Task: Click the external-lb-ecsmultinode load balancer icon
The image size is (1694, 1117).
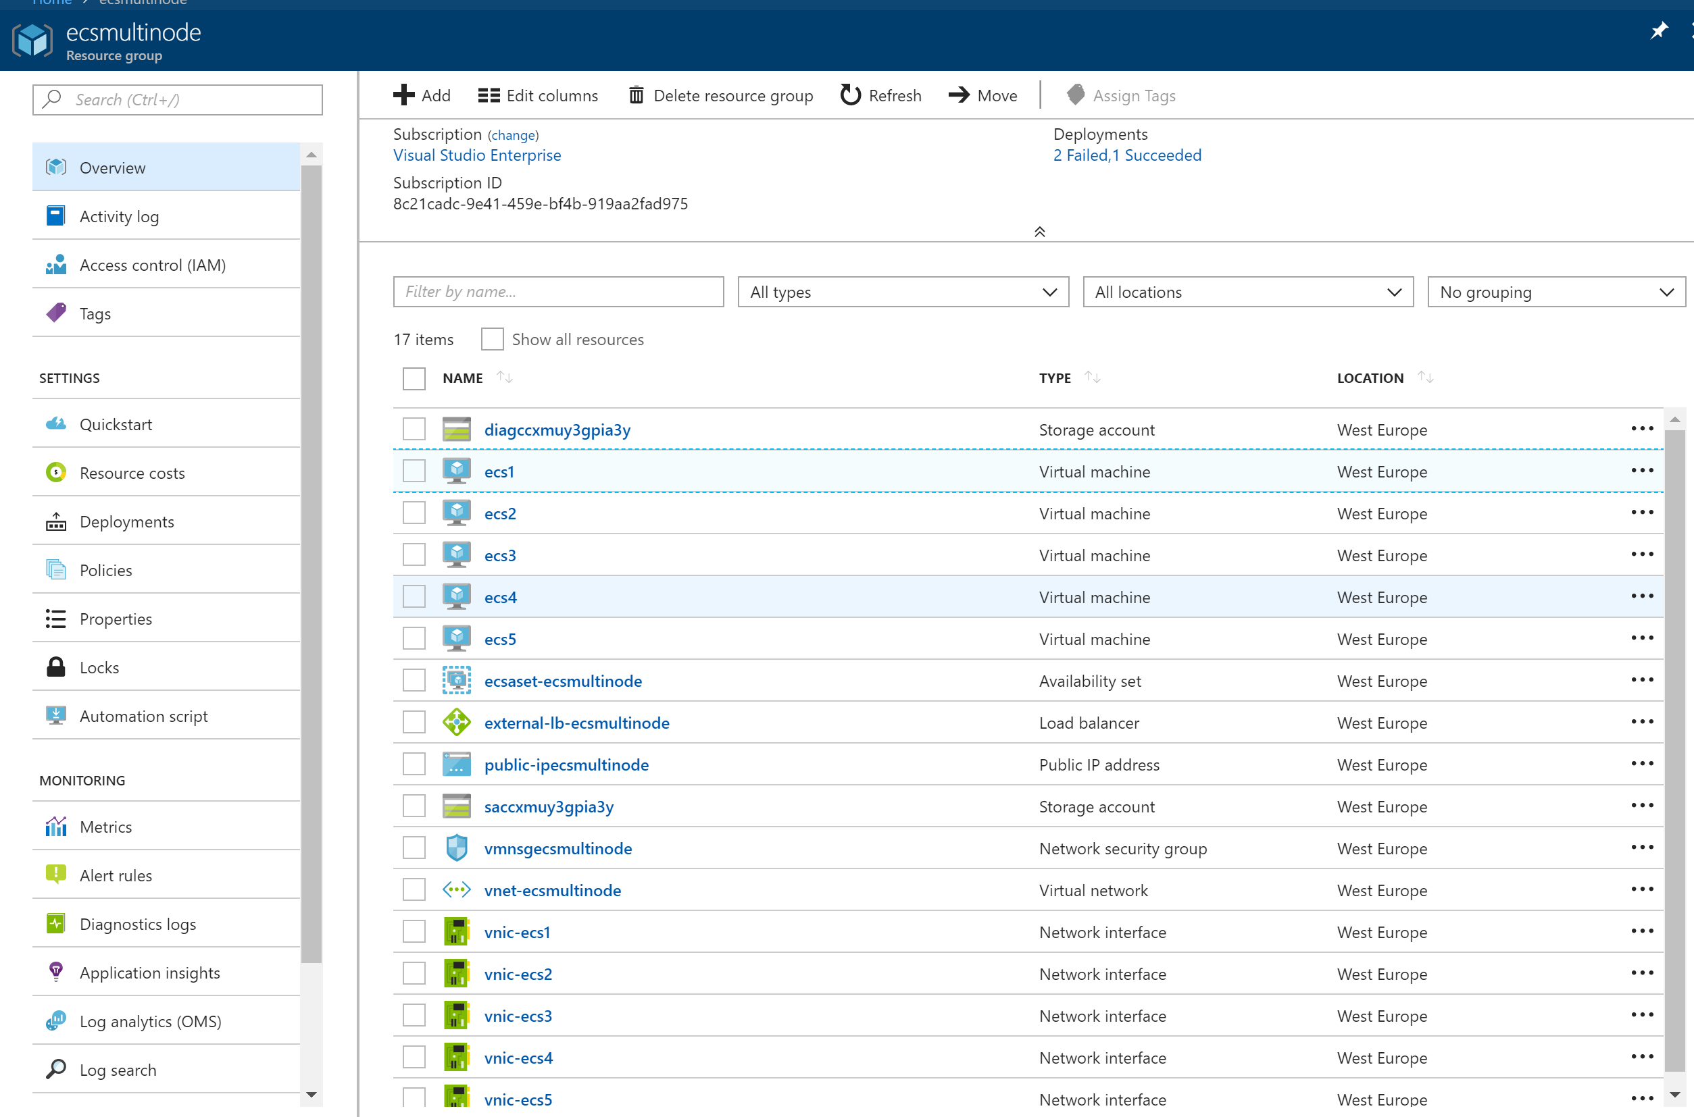Action: tap(456, 723)
